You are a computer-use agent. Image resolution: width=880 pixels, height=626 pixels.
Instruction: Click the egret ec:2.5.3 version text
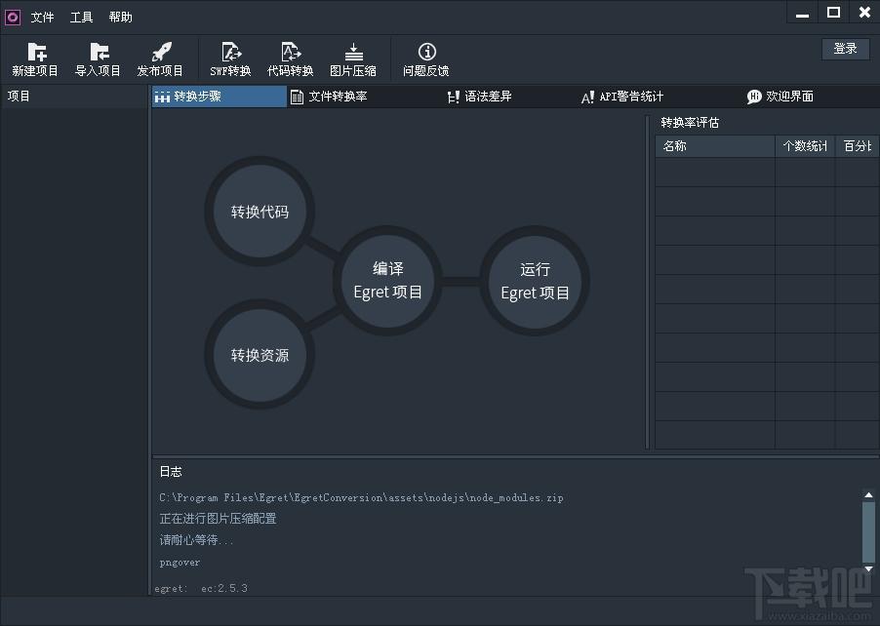(x=201, y=588)
